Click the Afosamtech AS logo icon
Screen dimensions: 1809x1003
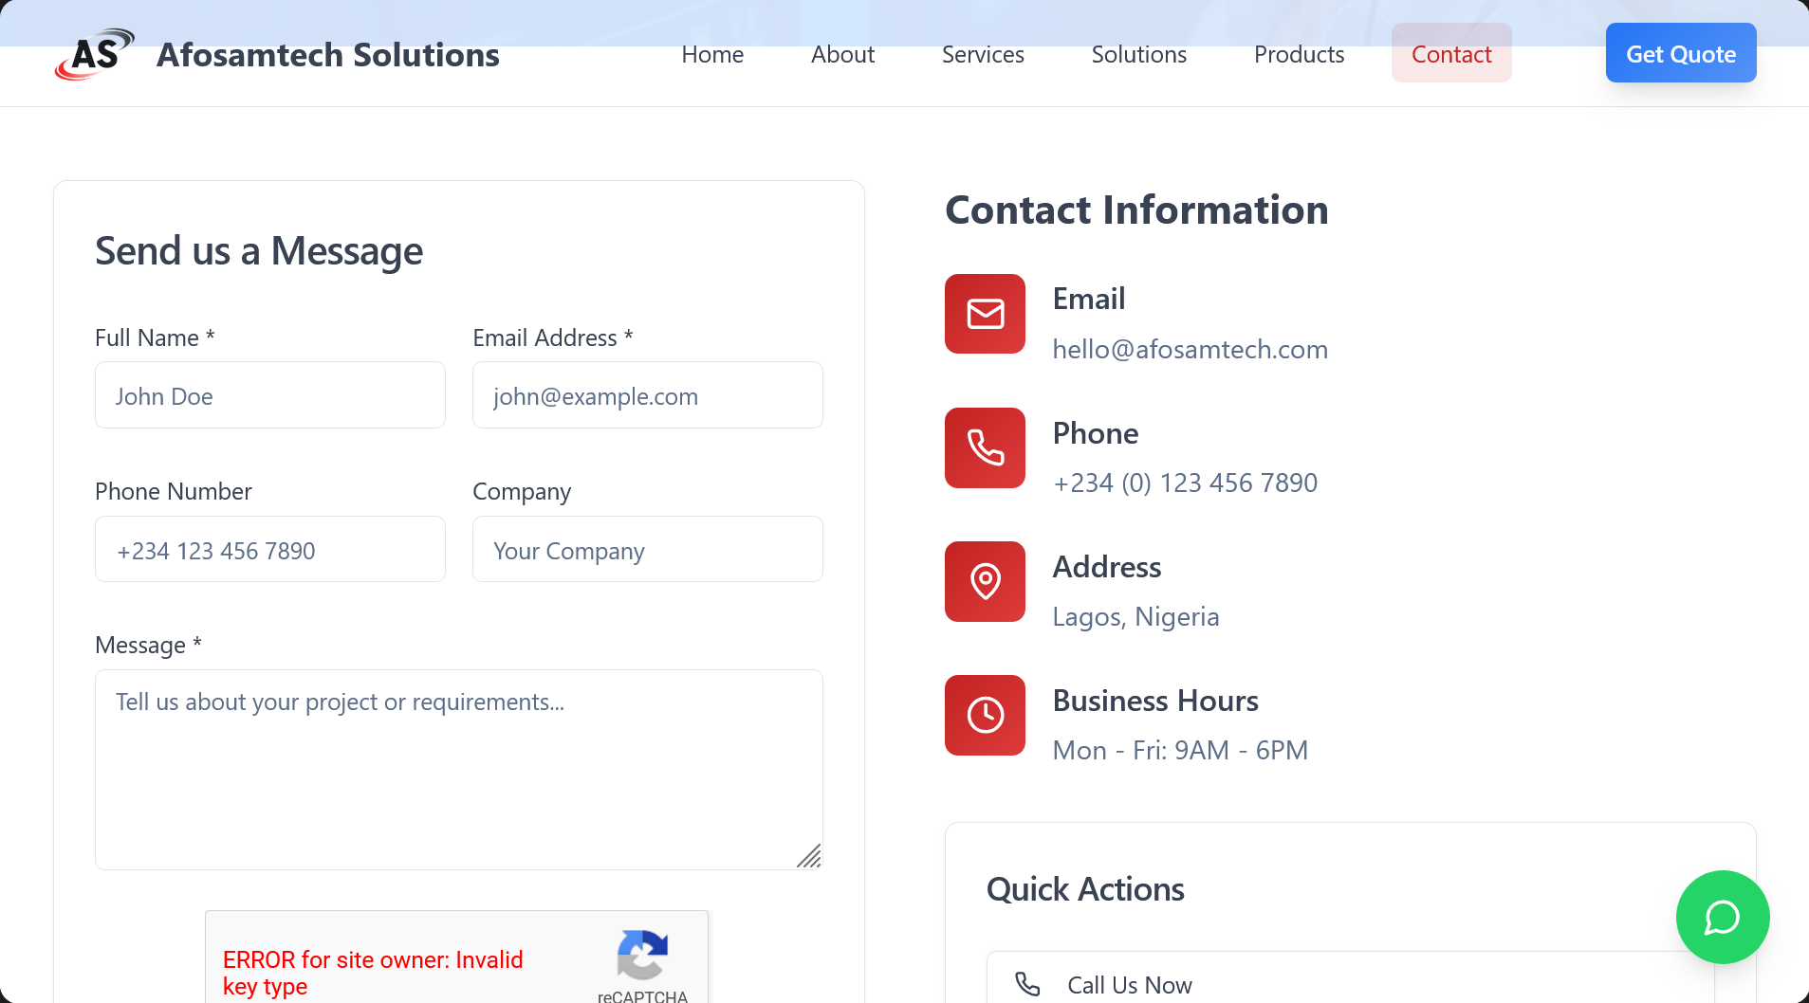(94, 54)
